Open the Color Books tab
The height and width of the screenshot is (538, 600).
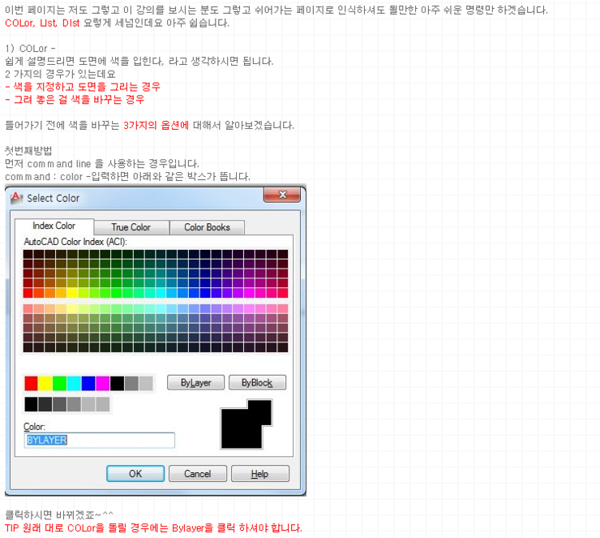(x=207, y=227)
